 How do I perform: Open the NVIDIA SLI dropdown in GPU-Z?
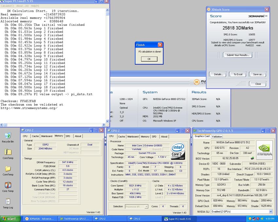click(x=271, y=211)
